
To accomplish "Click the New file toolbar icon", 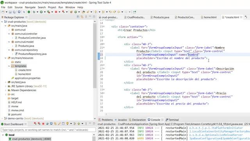I will tap(3, 12).
